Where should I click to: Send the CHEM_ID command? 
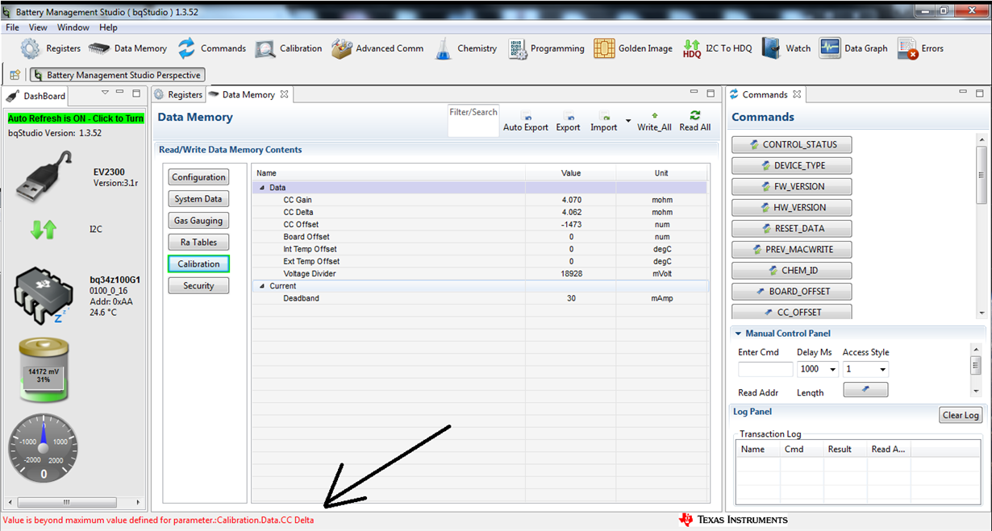coord(792,271)
